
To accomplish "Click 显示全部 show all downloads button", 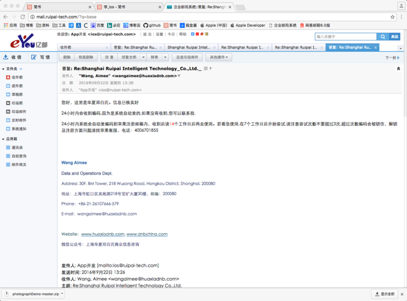I will (x=384, y=294).
